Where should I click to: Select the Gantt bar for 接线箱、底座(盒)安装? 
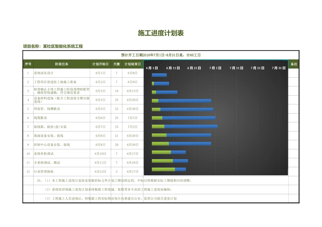185,126
